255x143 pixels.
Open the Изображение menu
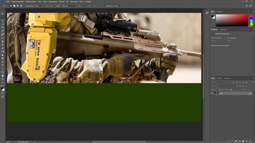(x=31, y=2)
